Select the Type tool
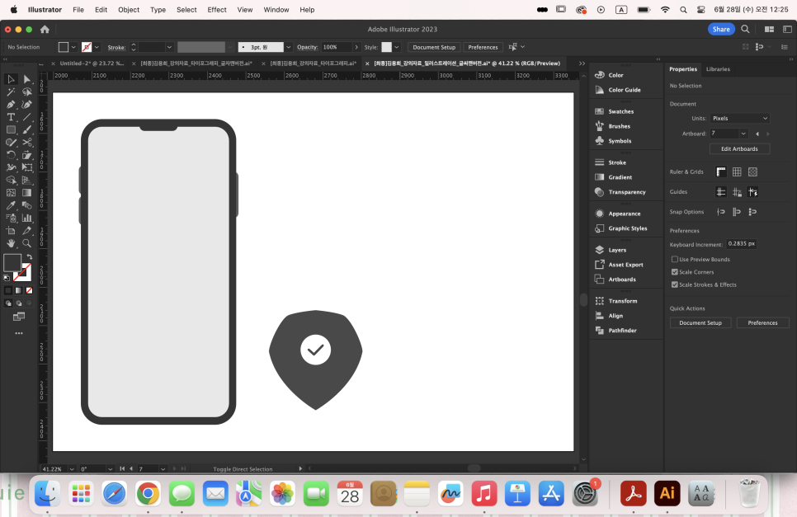This screenshot has width=797, height=517. pyautogui.click(x=11, y=117)
